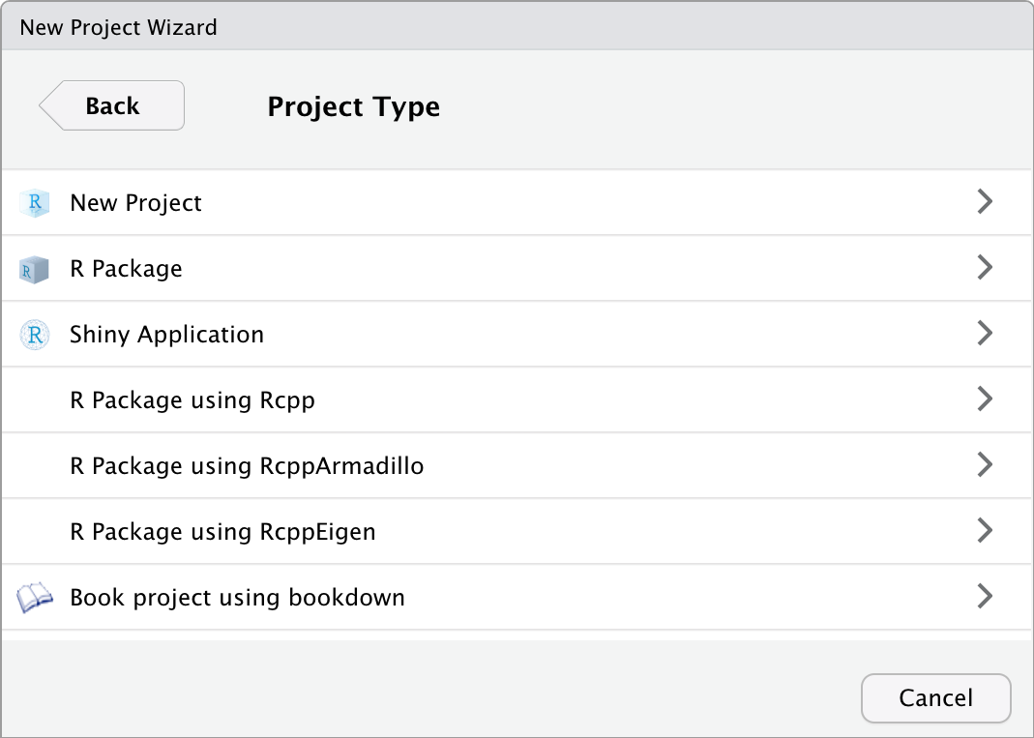Viewport: 1034px width, 738px height.
Task: Click the Shiny Application chevron arrow
Action: (985, 333)
